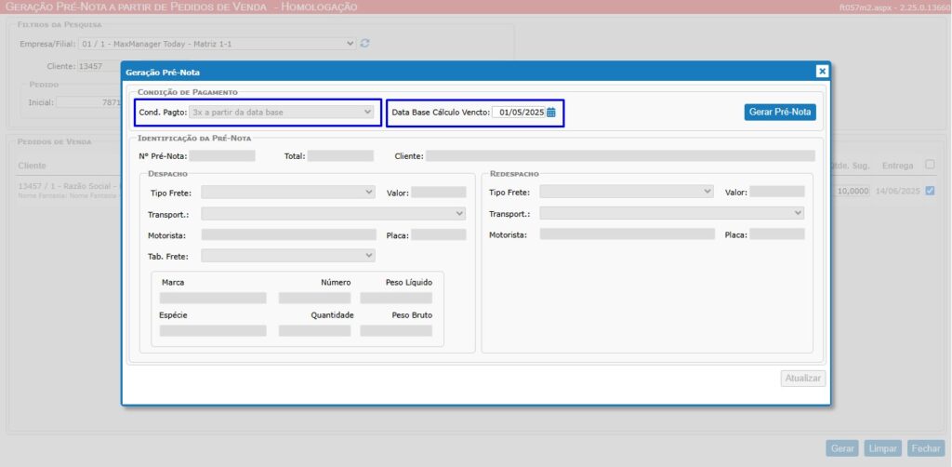Click the Redespacho Motorista field
Image resolution: width=952 pixels, height=467 pixels.
click(628, 234)
